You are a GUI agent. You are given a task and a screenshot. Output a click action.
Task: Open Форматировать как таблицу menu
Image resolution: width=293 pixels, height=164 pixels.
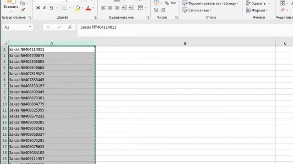click(211, 3)
